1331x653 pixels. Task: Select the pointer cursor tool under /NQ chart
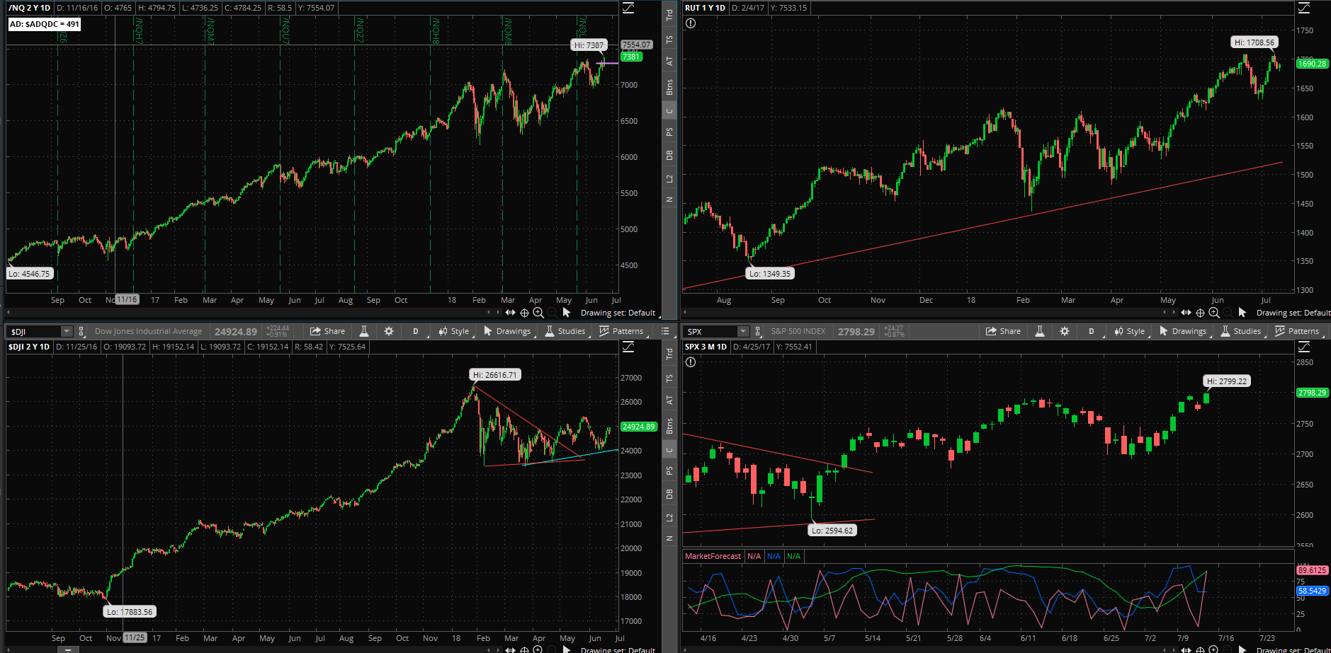567,313
